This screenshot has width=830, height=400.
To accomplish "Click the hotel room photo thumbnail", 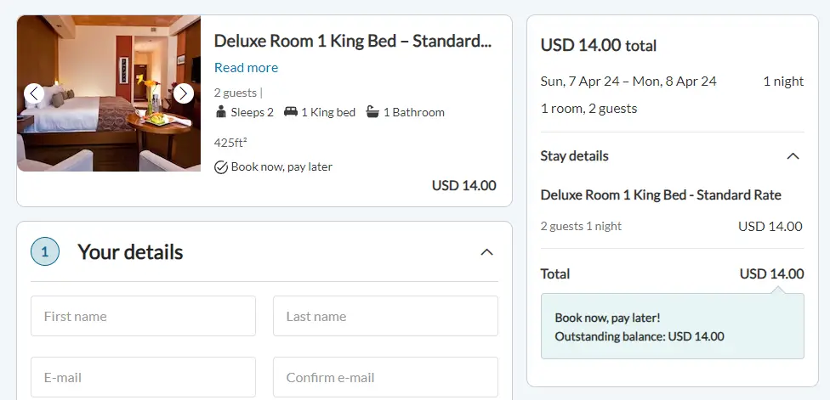I will pyautogui.click(x=109, y=93).
